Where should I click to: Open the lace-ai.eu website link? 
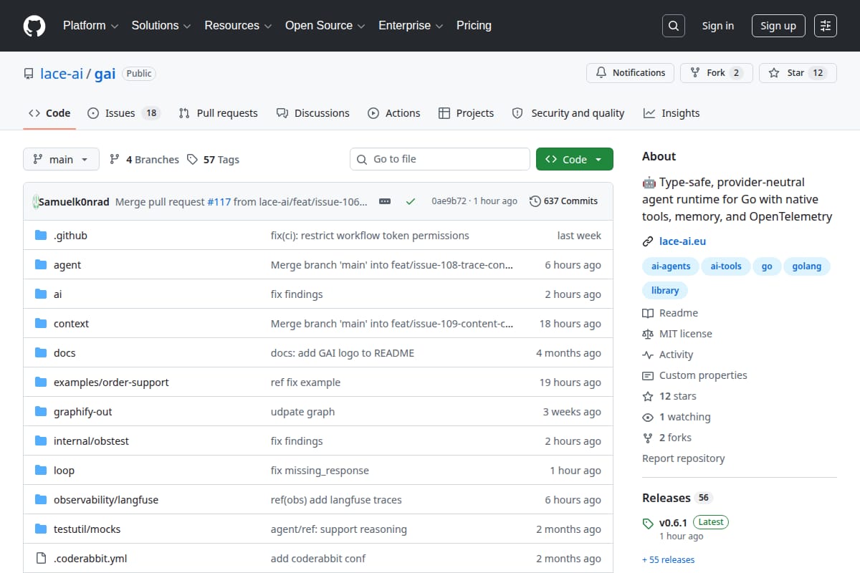coord(683,241)
